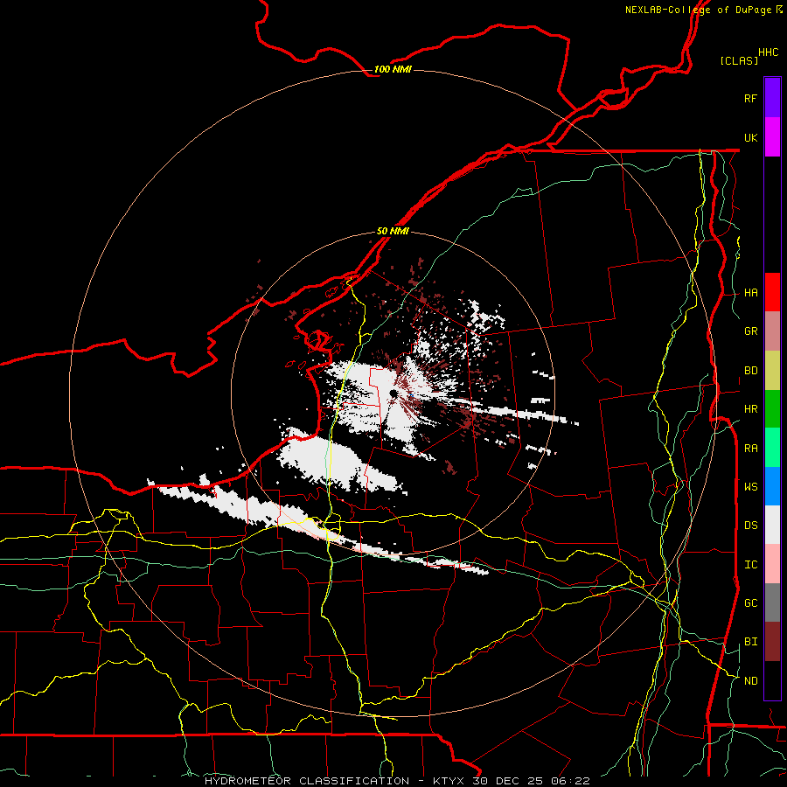The image size is (787, 787).
Task: Click the black radar site dot at center
Action: pos(393,394)
